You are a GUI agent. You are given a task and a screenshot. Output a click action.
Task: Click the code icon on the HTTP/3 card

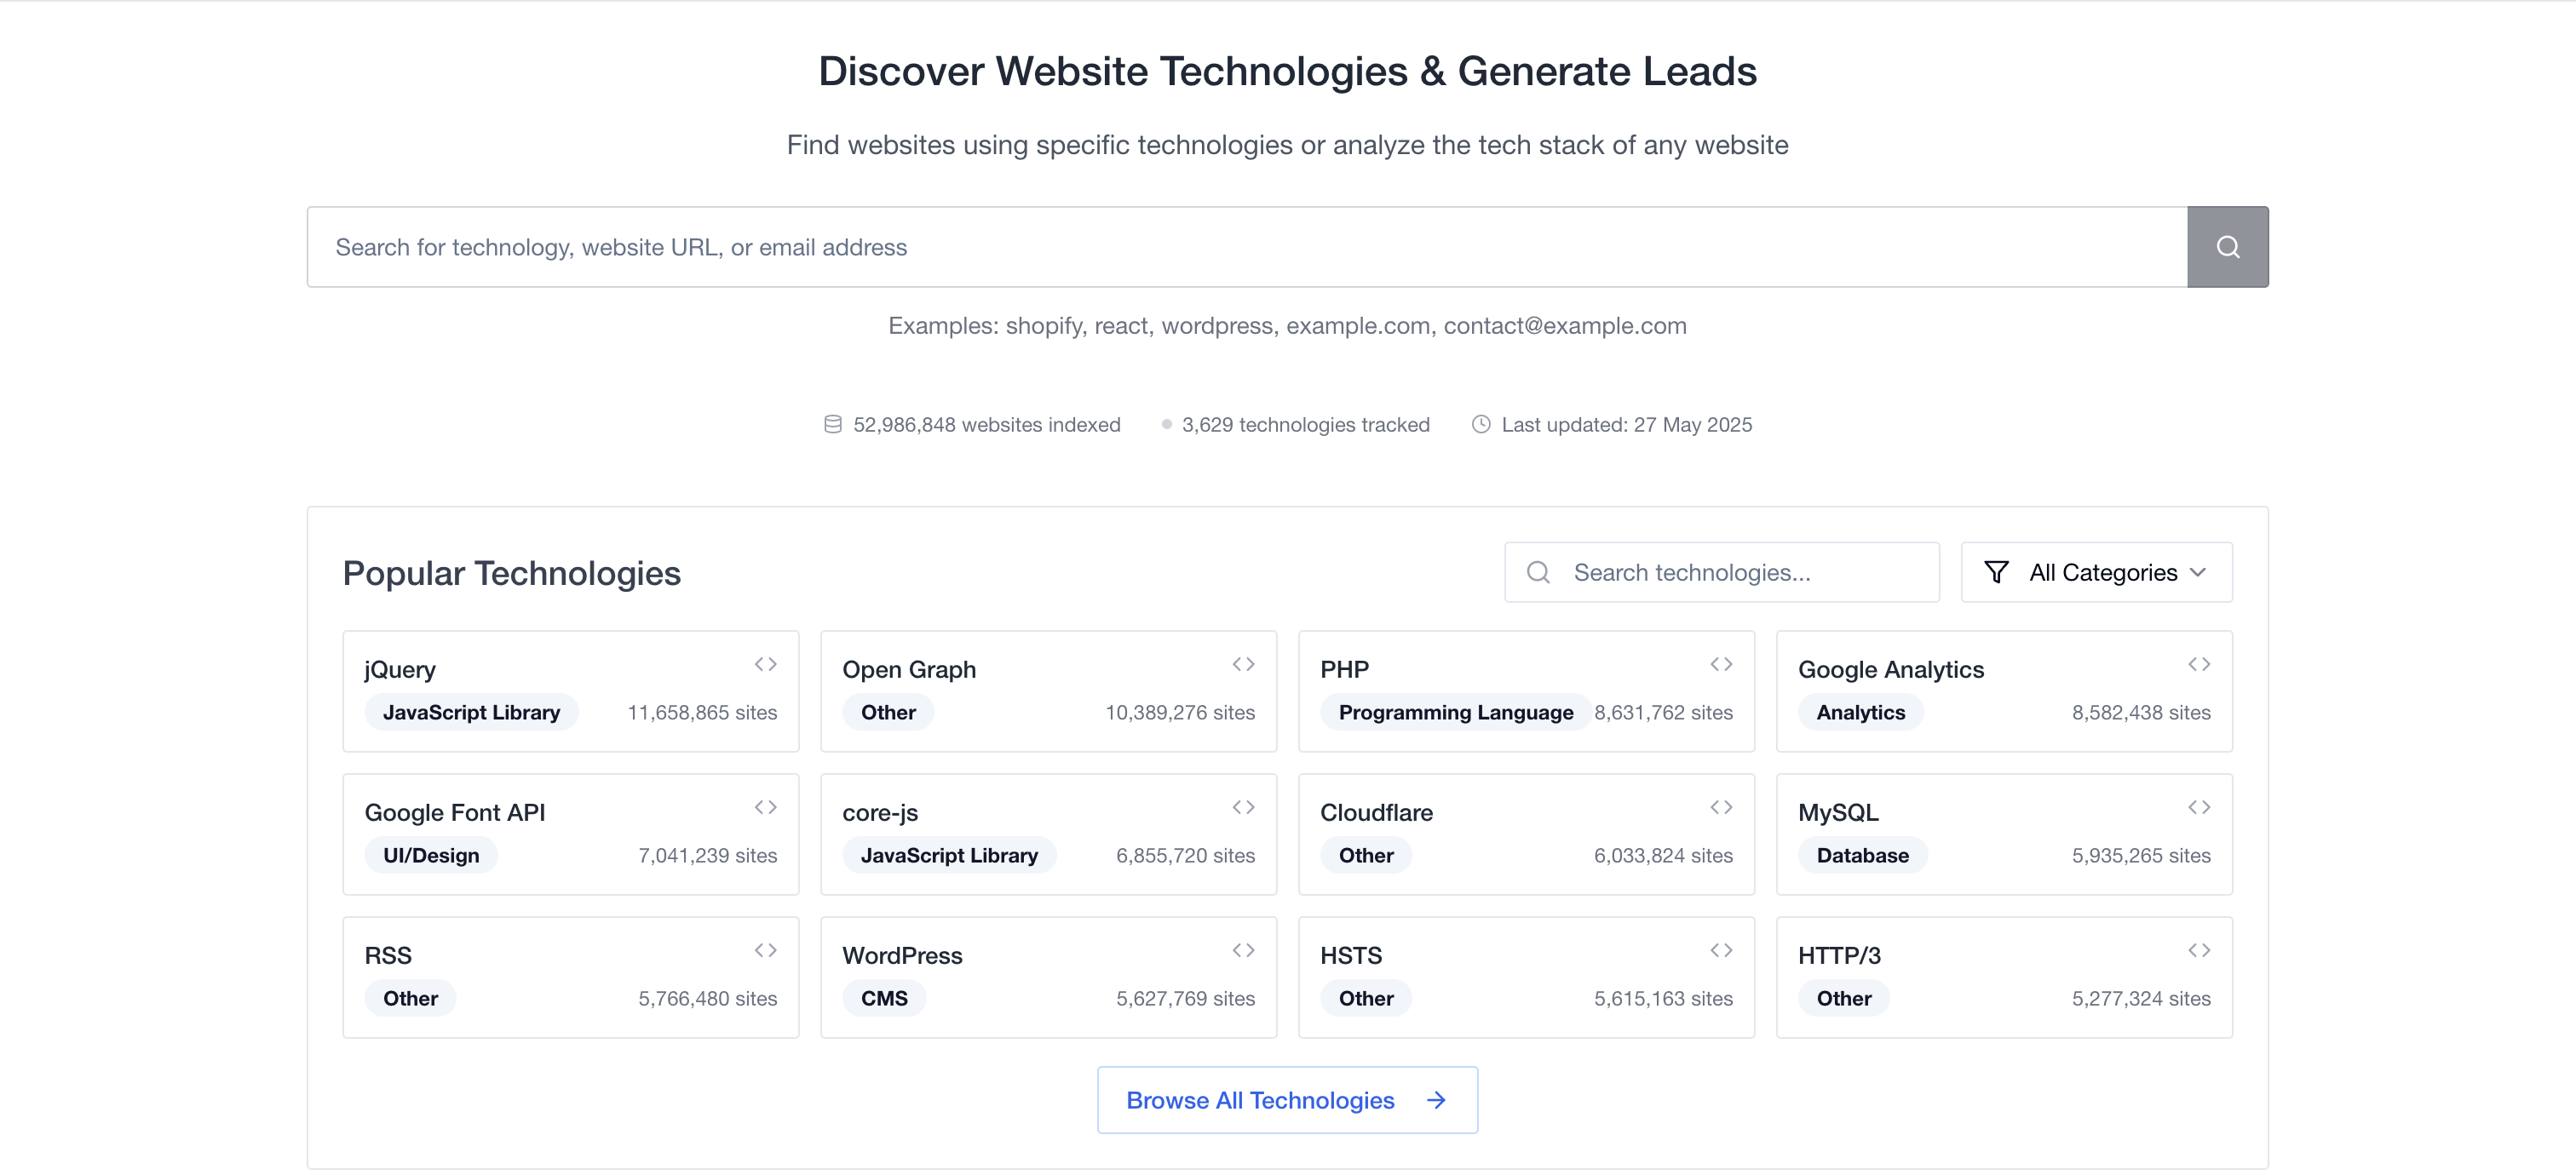2199,949
